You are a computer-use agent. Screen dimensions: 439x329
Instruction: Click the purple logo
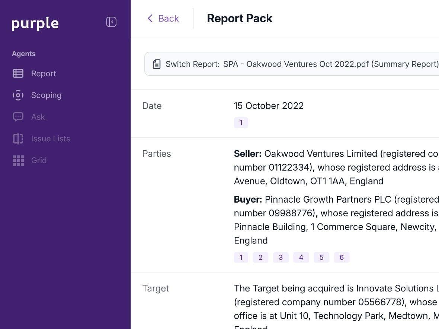(35, 23)
